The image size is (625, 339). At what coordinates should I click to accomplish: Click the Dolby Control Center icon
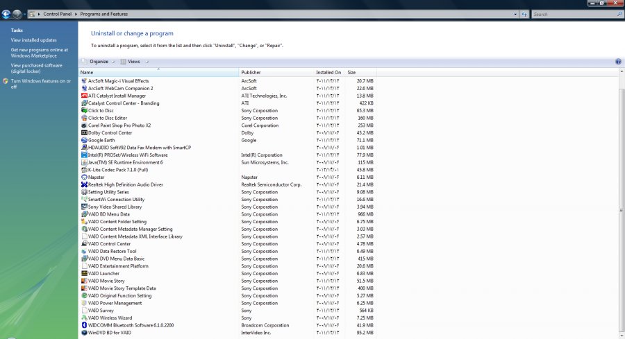[84, 133]
